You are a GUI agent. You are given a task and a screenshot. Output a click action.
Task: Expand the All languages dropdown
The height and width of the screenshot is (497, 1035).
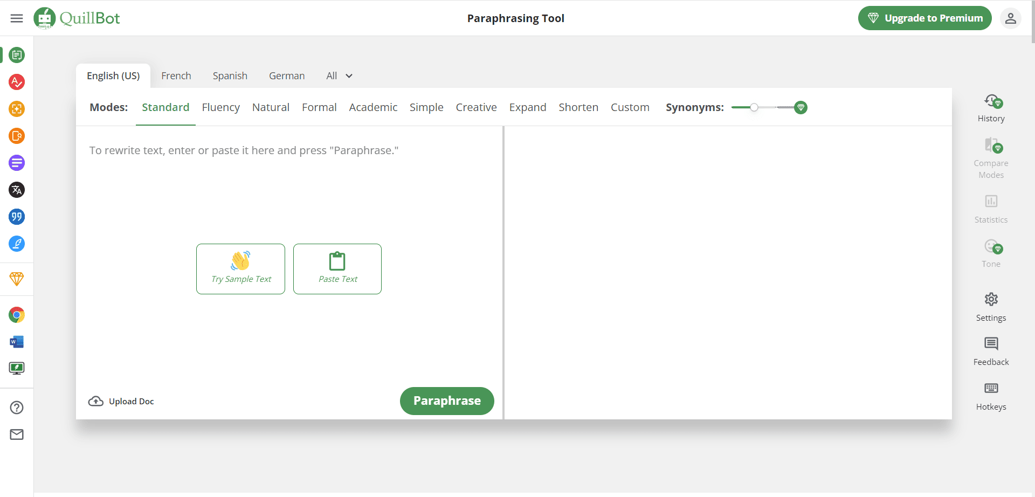click(339, 76)
